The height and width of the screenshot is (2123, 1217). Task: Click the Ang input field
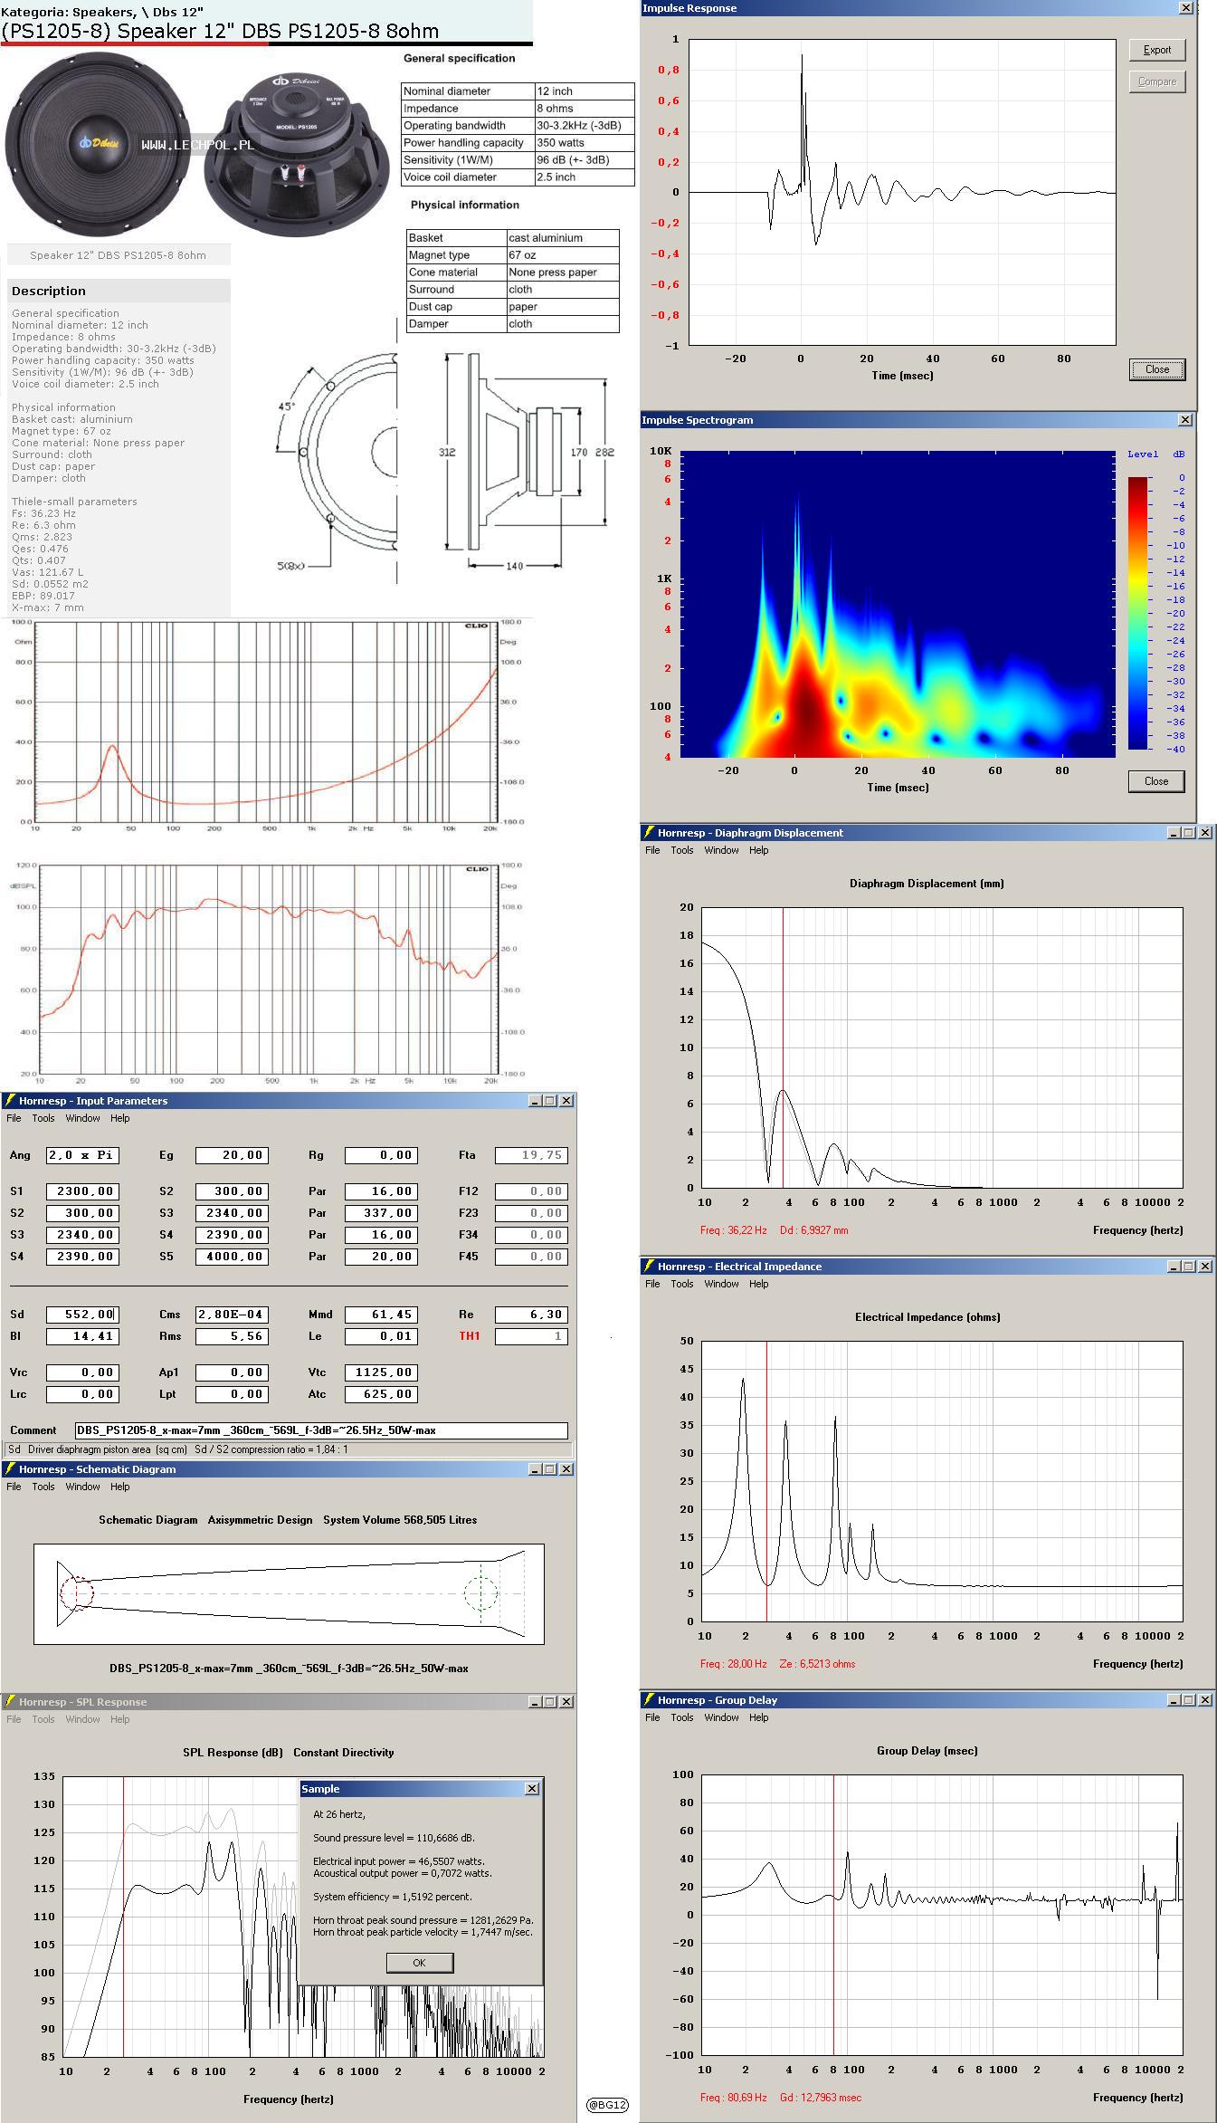coord(82,1155)
